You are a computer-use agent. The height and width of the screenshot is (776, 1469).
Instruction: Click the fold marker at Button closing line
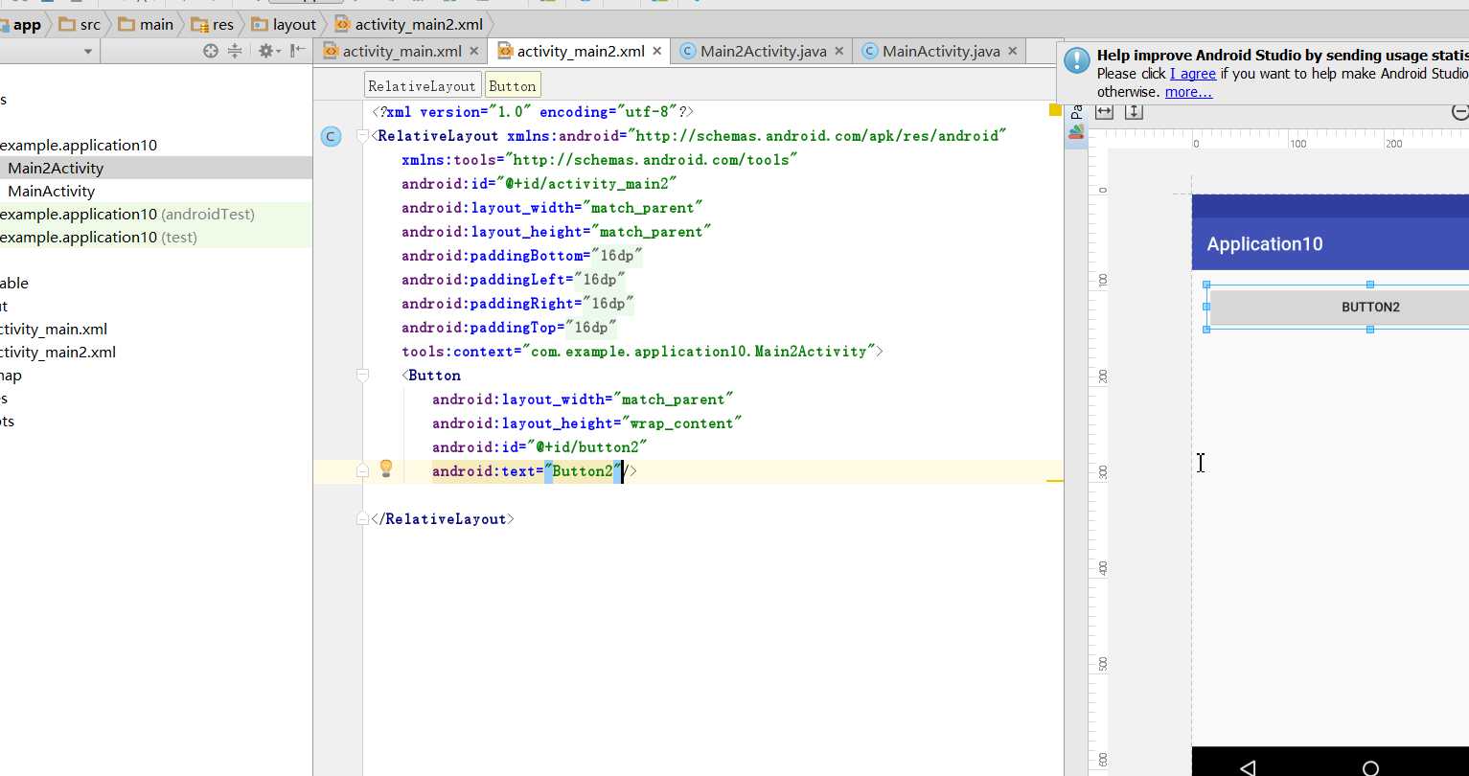[x=362, y=470]
